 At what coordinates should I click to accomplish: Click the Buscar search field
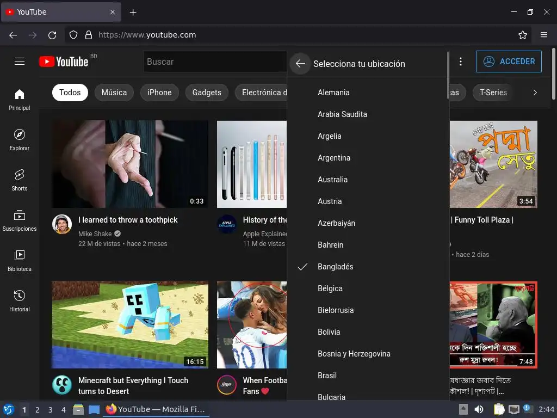pos(214,62)
